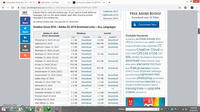Click the browser URL address bar
The width and height of the screenshot is (200, 112).
tap(98, 7)
